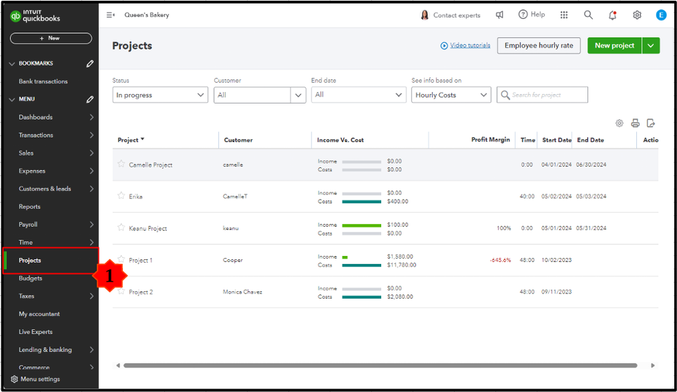The height and width of the screenshot is (392, 677).
Task: Export the projects list icon
Action: (x=651, y=123)
